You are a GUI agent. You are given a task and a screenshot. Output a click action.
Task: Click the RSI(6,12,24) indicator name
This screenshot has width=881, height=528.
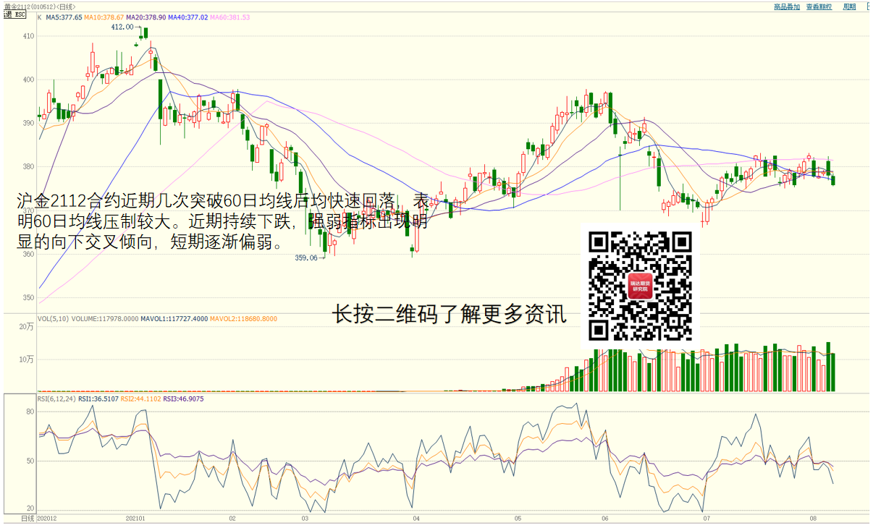coord(56,399)
